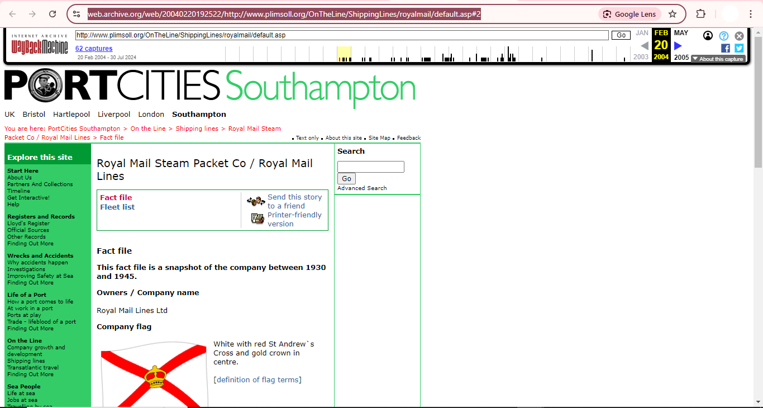Screen dimensions: 763x408
Task: Open site information icon in address bar
Action: click(77, 14)
